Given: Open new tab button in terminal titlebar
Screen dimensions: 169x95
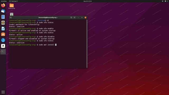Looking at the screenshot, I should tap(11, 17).
